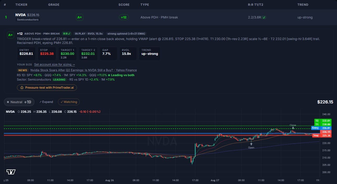The width and height of the screenshot is (337, 184).
Task: Open Set account size for sizing link
Action: point(55,64)
